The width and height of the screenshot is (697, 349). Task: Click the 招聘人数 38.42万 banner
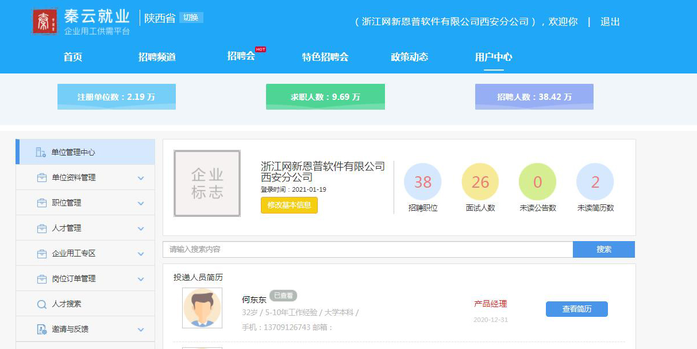click(534, 96)
